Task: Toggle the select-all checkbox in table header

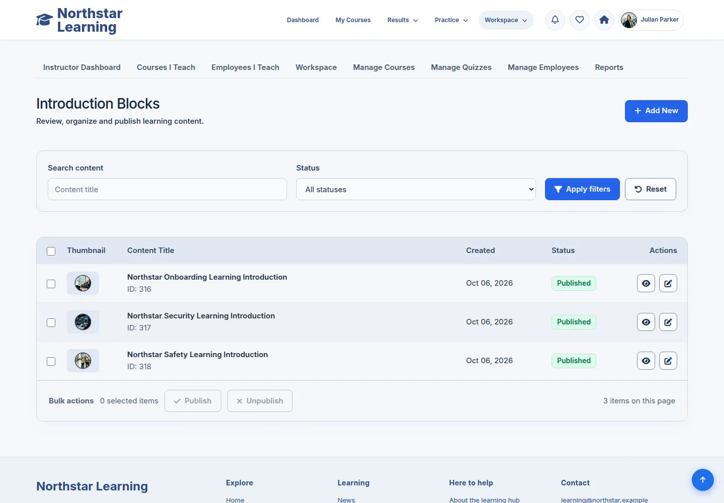Action: click(51, 251)
